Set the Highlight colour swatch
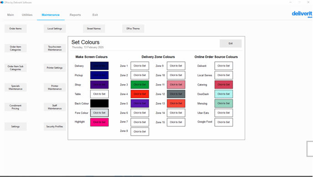Image resolution: width=313 pixels, height=177 pixels. pos(100,122)
